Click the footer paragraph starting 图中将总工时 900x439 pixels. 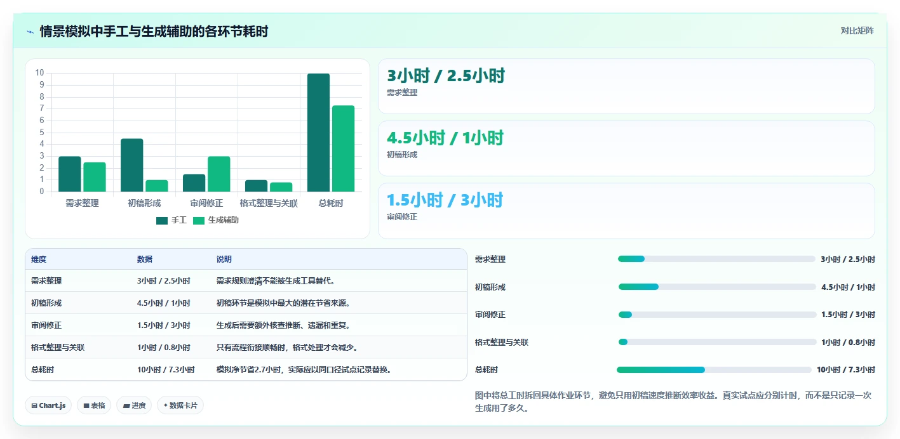(673, 402)
